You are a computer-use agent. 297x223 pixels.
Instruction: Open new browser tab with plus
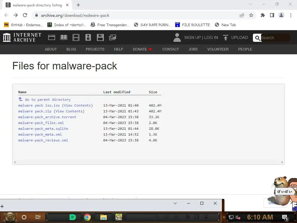point(78,5)
